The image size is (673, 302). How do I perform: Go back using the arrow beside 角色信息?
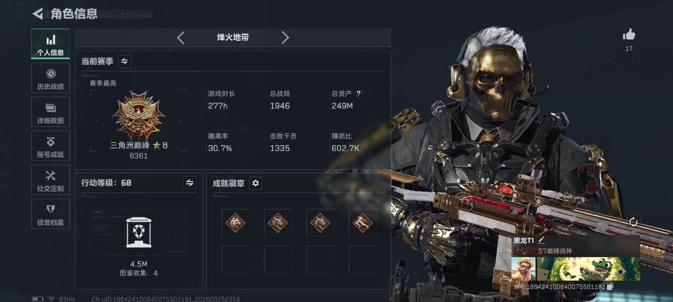click(x=38, y=14)
